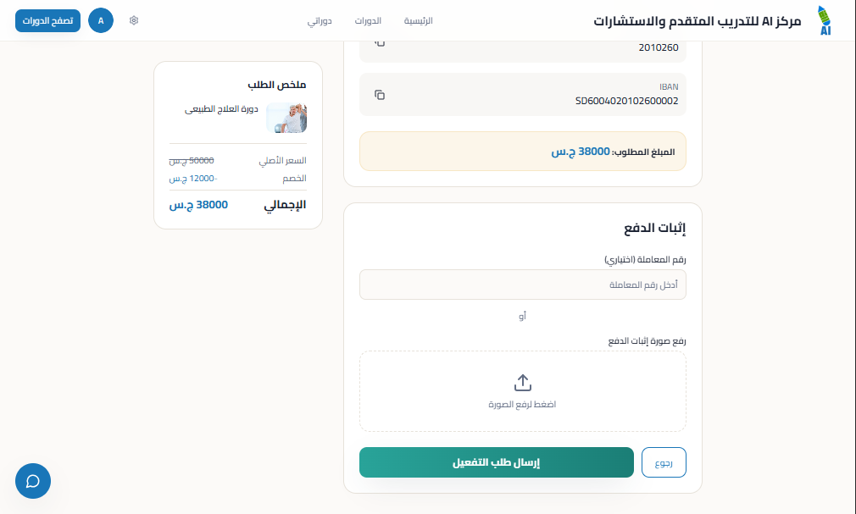Open the user avatar 'A' menu

pos(101,20)
